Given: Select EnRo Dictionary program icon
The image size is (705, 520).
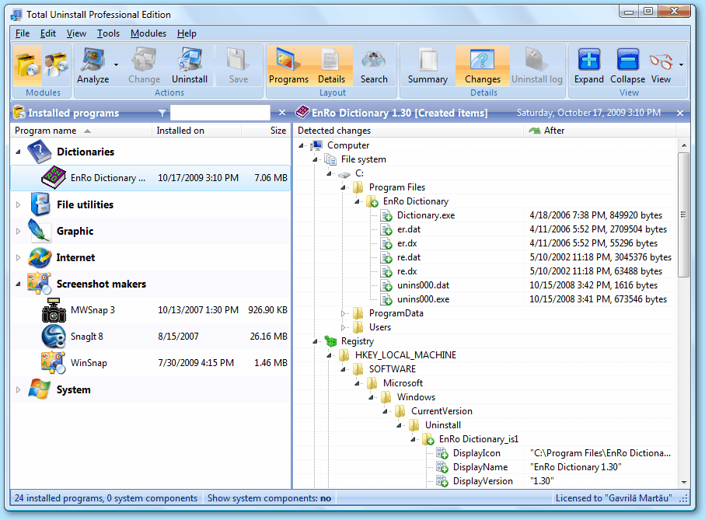Looking at the screenshot, I should (x=54, y=177).
